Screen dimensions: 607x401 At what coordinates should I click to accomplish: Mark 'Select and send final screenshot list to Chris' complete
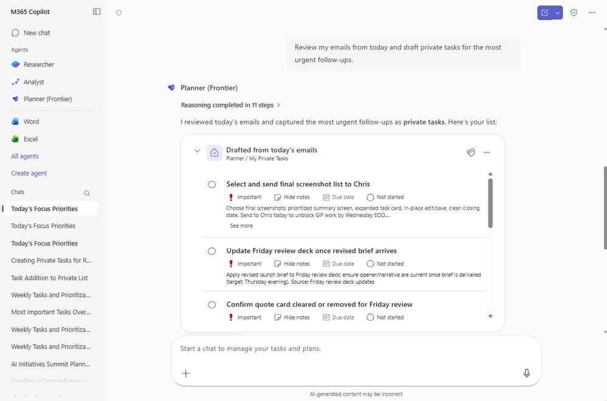tap(211, 183)
